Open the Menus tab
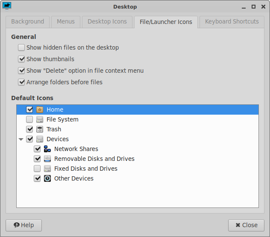270x237 pixels. [x=66, y=22]
